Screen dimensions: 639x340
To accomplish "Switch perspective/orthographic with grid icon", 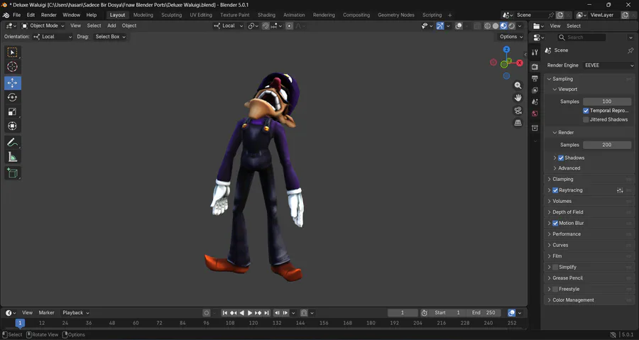I will click(518, 123).
